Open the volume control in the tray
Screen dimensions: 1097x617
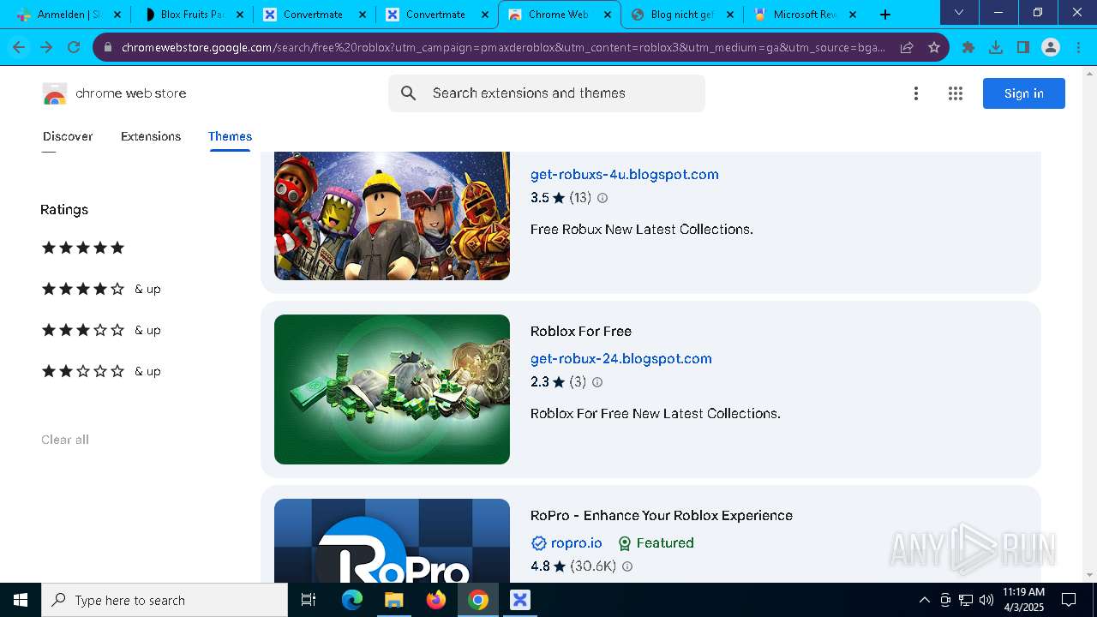pos(986,600)
